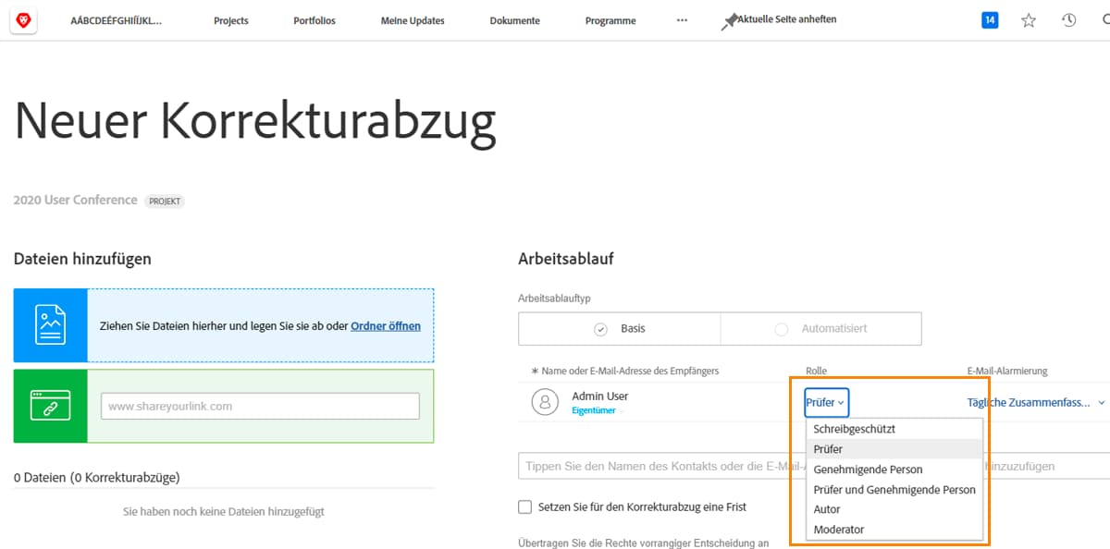Open the Projects menu item
1110x549 pixels.
230,19
